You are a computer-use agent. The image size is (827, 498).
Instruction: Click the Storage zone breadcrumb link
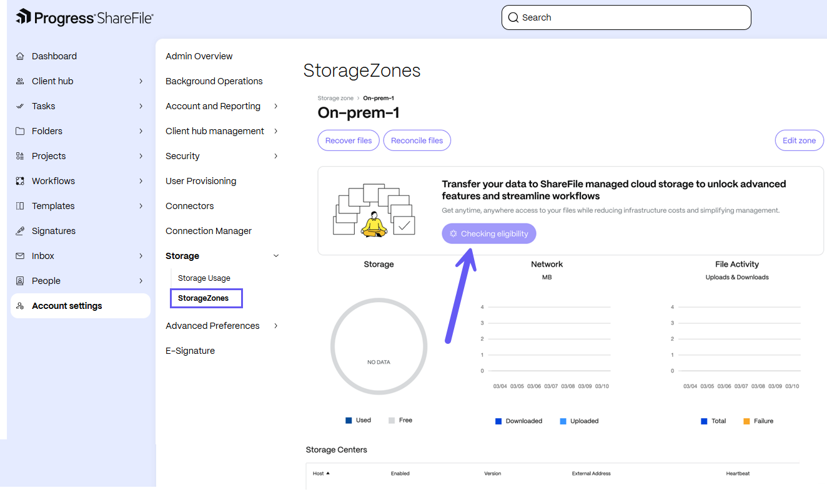click(x=335, y=98)
